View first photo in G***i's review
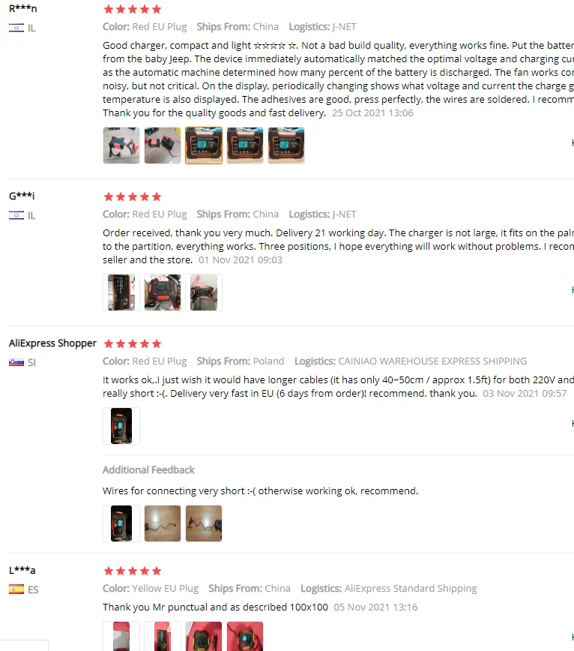574x651 pixels. tap(121, 292)
